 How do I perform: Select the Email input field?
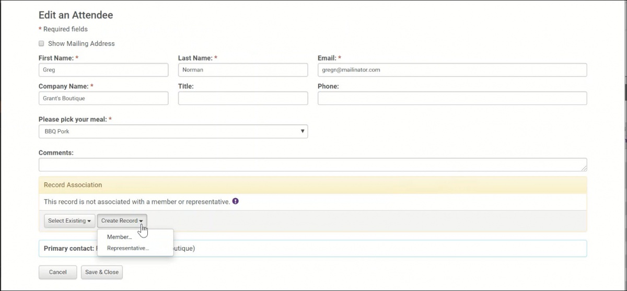[x=452, y=70]
